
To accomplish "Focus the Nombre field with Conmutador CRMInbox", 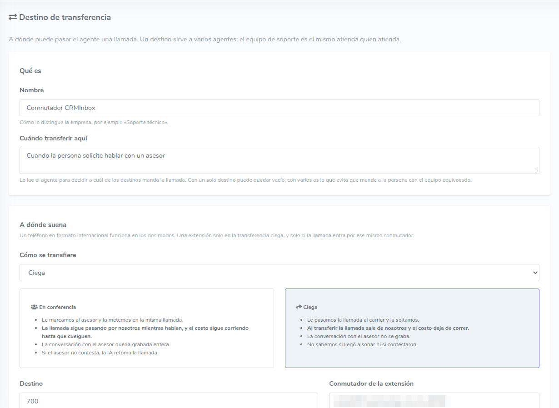I will pos(279,108).
